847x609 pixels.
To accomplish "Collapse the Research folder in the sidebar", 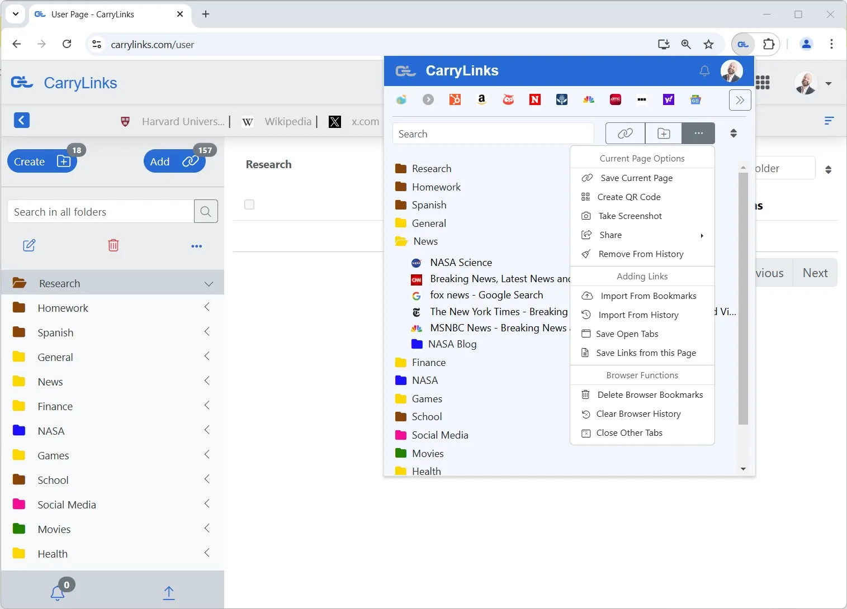I will [209, 283].
